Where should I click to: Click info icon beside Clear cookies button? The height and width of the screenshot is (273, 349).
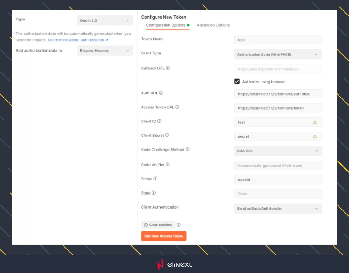(178, 225)
